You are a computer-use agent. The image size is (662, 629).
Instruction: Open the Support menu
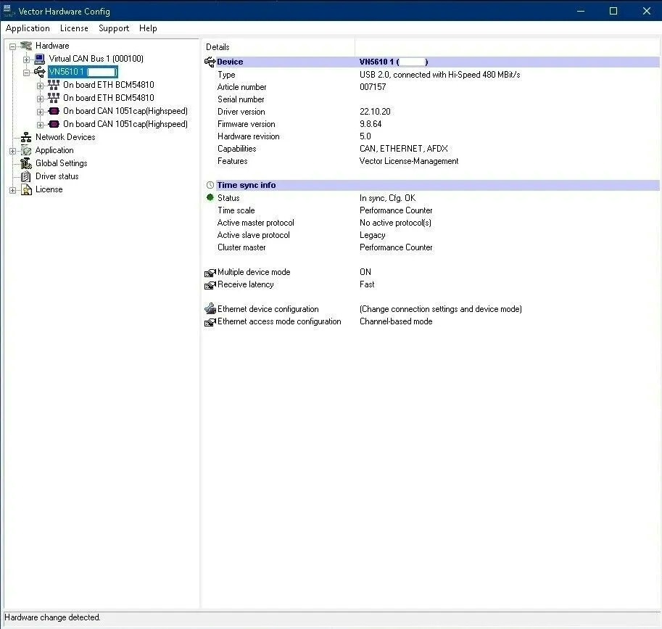(114, 28)
